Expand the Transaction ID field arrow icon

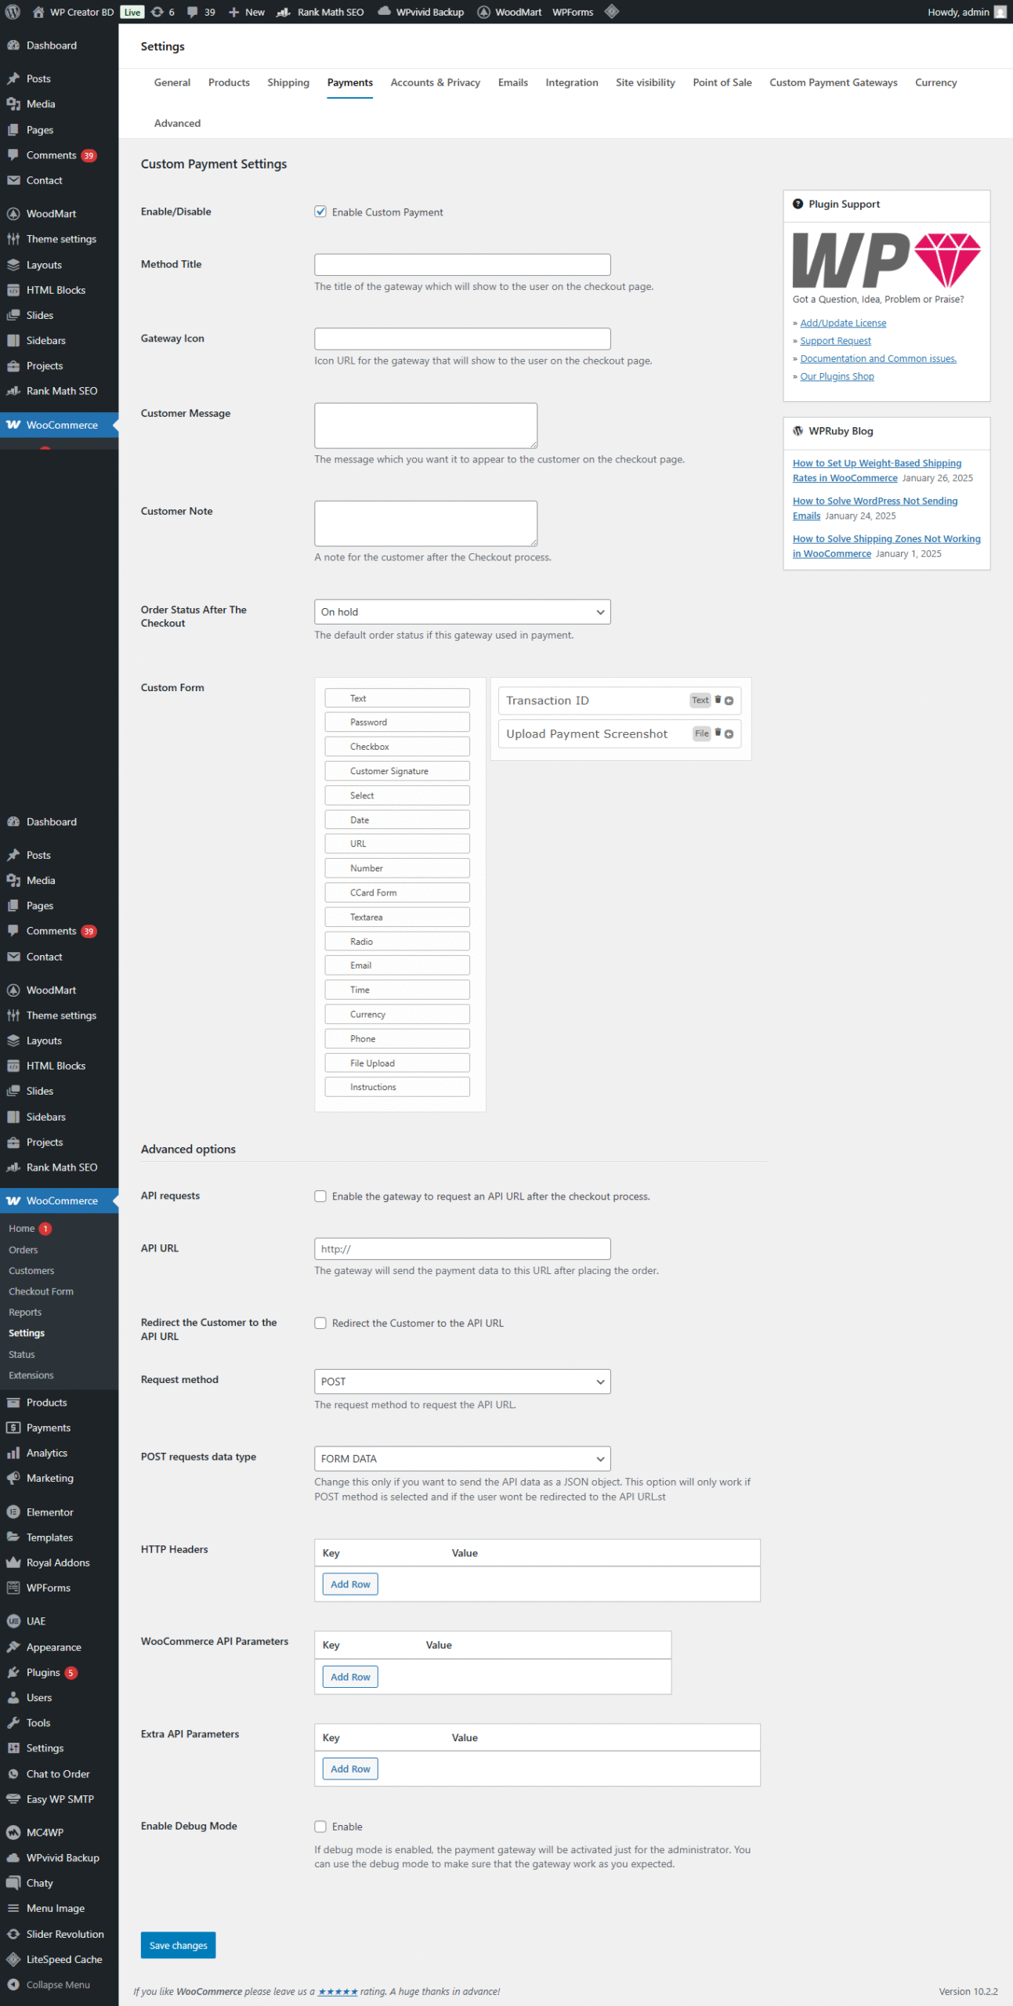pos(729,701)
